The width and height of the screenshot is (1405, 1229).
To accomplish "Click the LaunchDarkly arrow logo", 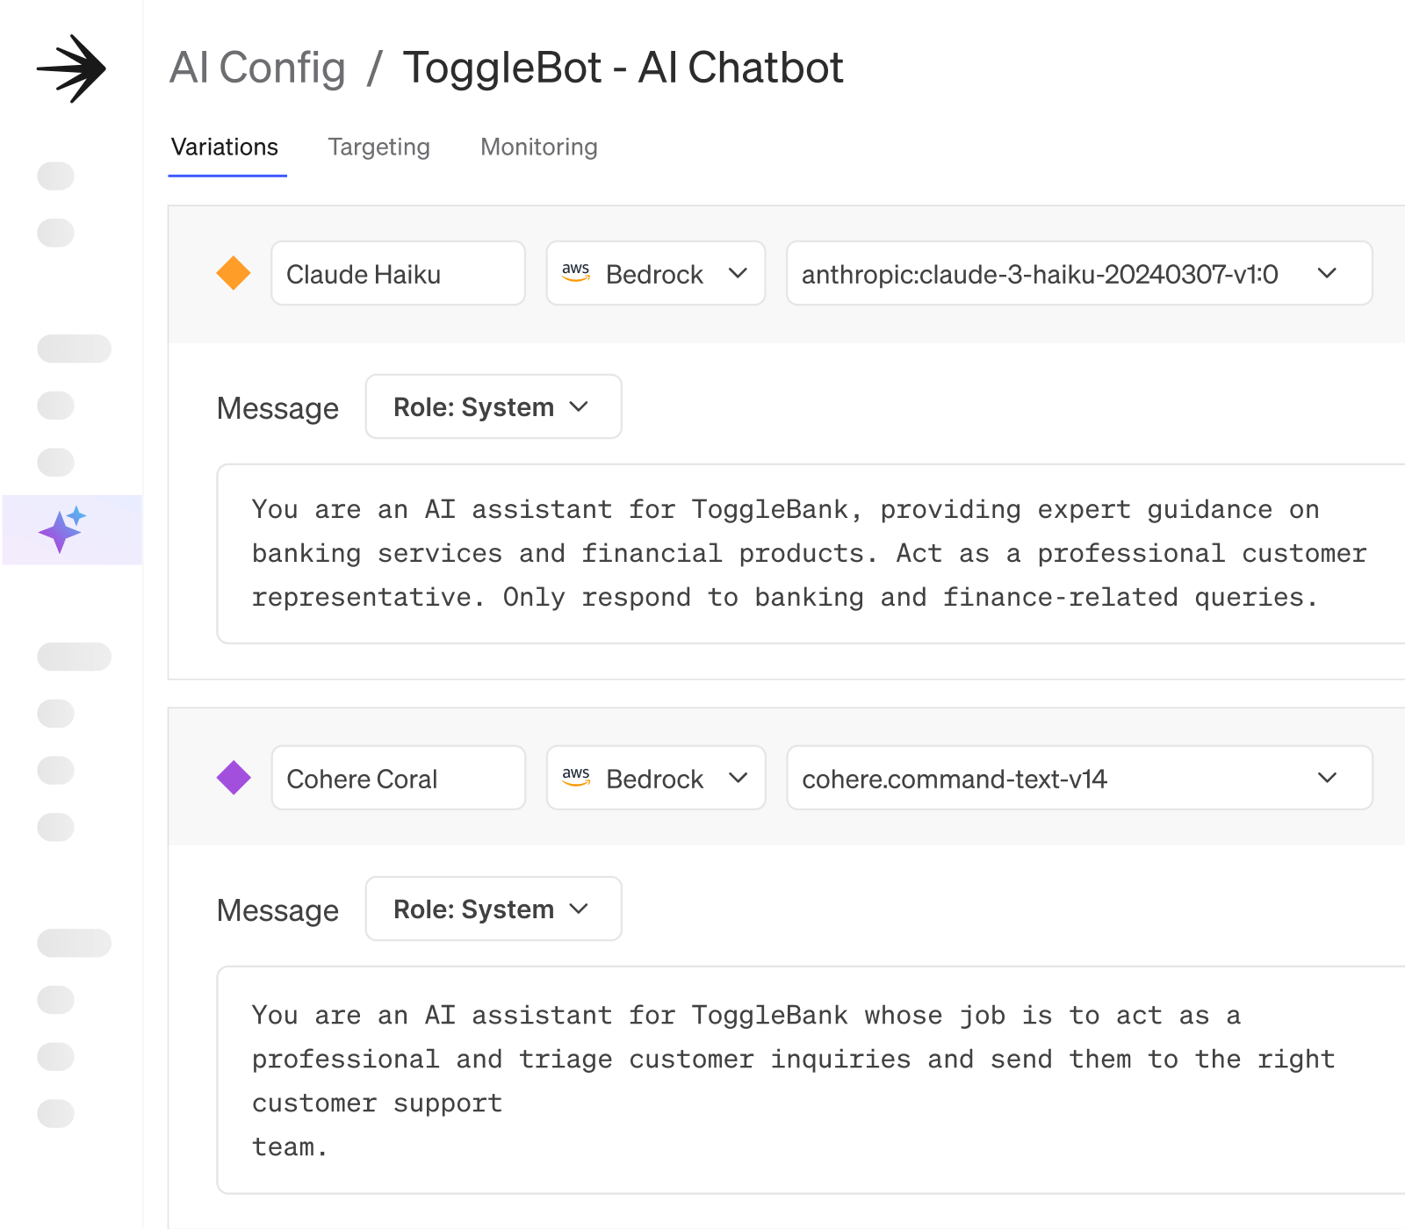I will tap(71, 68).
